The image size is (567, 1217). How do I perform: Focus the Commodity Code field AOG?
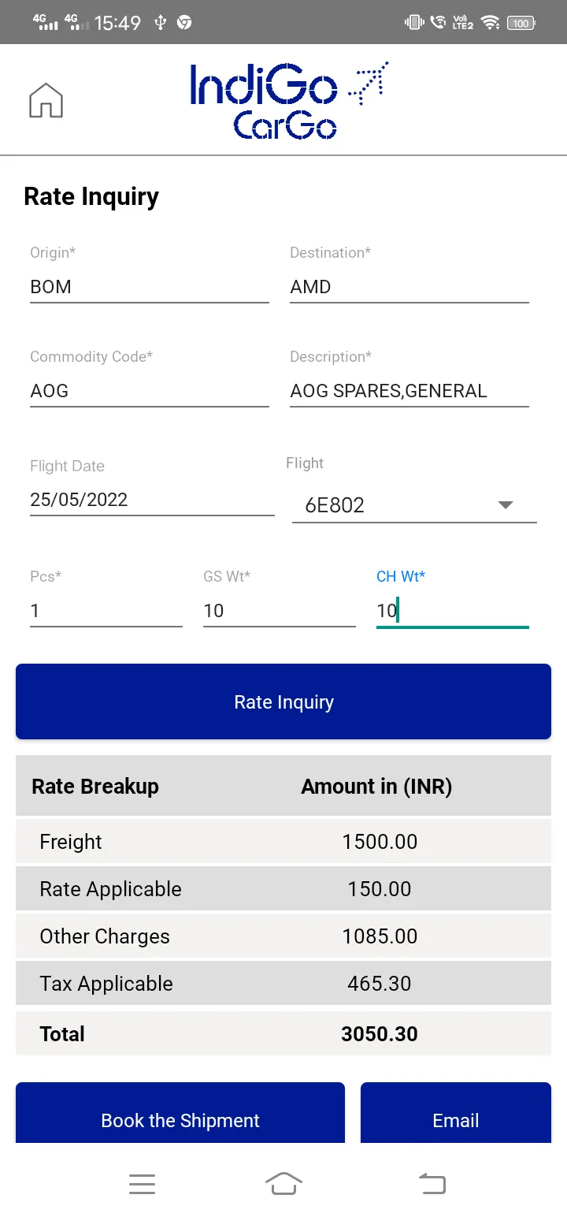tap(150, 391)
